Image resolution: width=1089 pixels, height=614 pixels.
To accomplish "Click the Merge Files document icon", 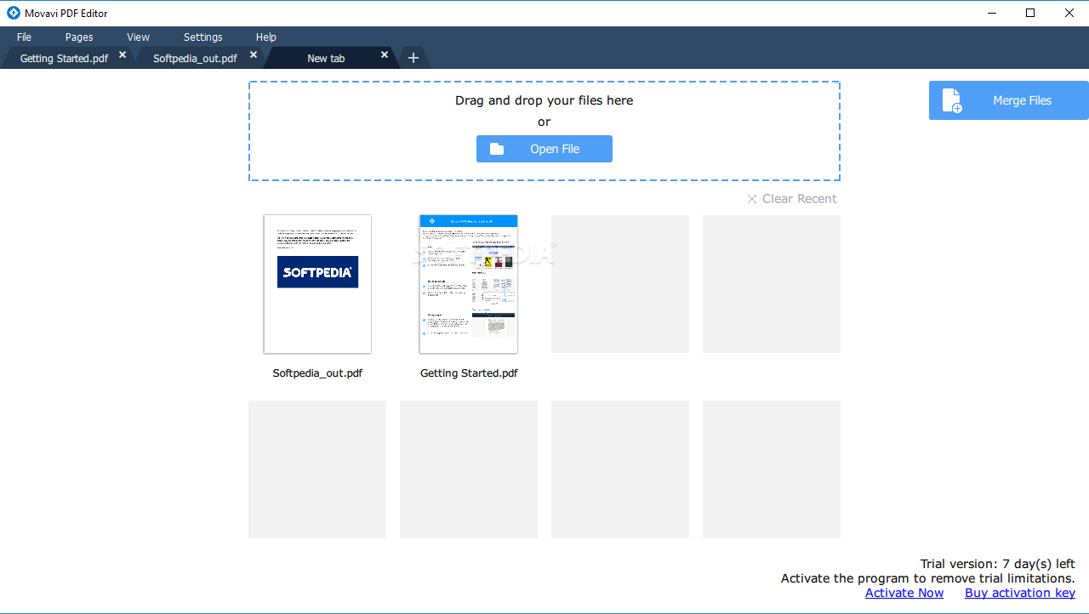I will tap(952, 100).
